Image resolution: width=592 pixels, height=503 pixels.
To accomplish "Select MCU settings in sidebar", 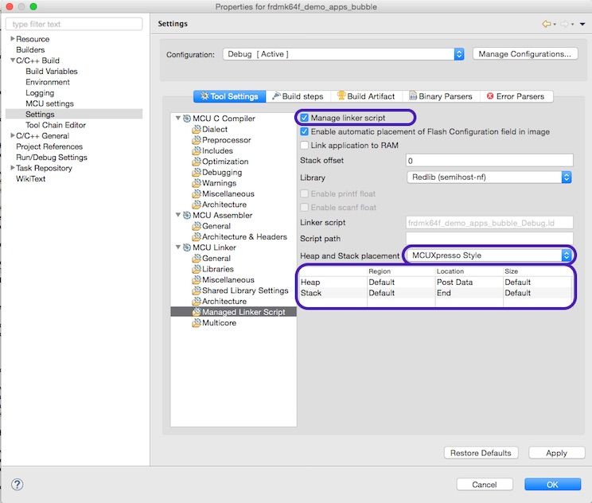I will click(x=49, y=103).
